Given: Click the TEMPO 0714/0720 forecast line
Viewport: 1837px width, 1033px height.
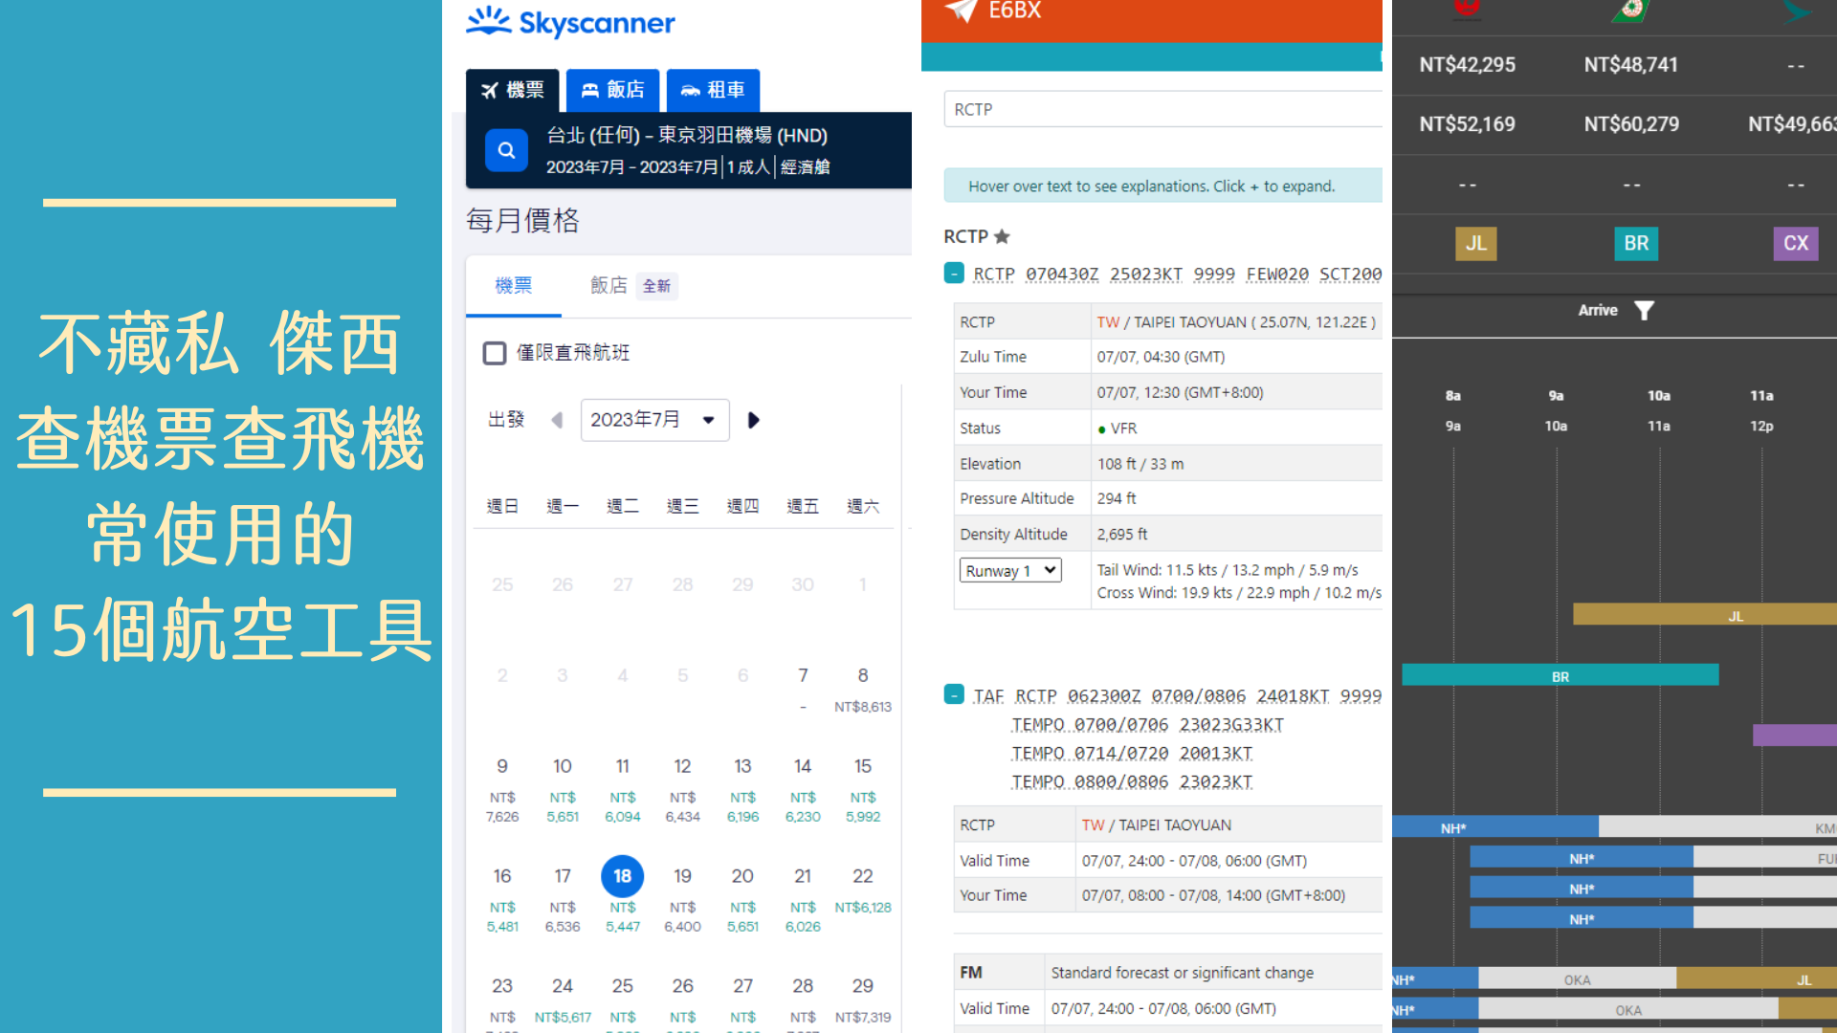Looking at the screenshot, I should 1132,754.
